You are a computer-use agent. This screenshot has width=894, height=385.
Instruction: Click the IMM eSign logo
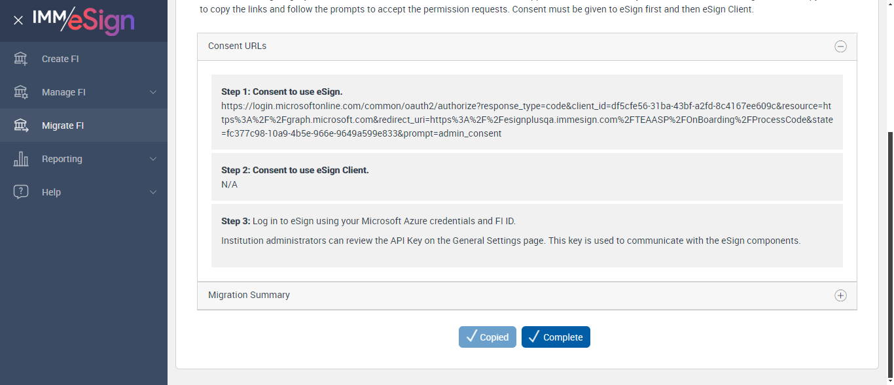coord(84,20)
